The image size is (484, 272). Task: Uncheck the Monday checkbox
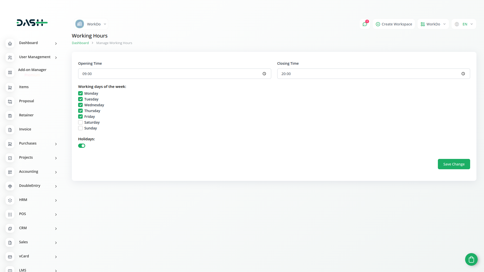pyautogui.click(x=80, y=93)
